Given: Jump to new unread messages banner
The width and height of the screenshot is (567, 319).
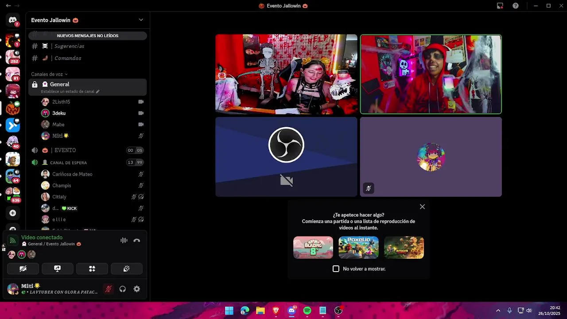Looking at the screenshot, I should tap(88, 35).
